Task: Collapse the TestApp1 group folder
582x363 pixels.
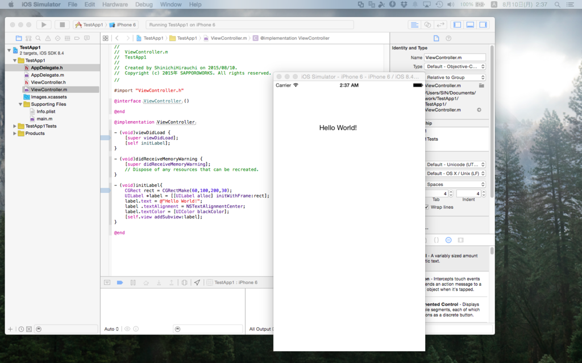Action: (x=15, y=60)
